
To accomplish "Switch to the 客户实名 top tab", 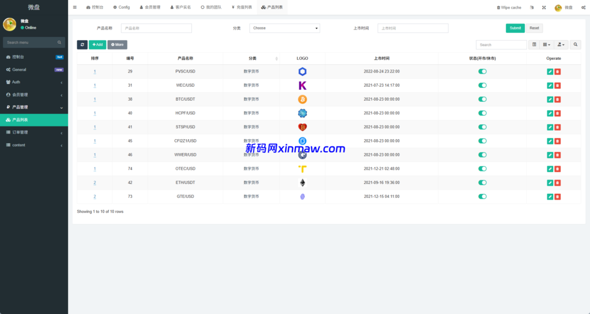I will tap(180, 7).
